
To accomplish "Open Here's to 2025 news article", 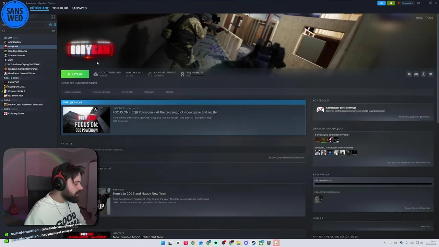I will (x=139, y=194).
